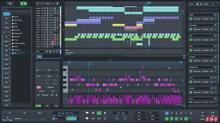Image resolution: width=220 pixels, height=123 pixels.
Task: Open the Presets menu in the effects rack header
Action: pyautogui.click(x=206, y=4)
